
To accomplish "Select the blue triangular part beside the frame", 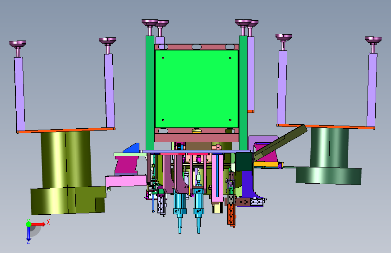I will [x=132, y=148].
